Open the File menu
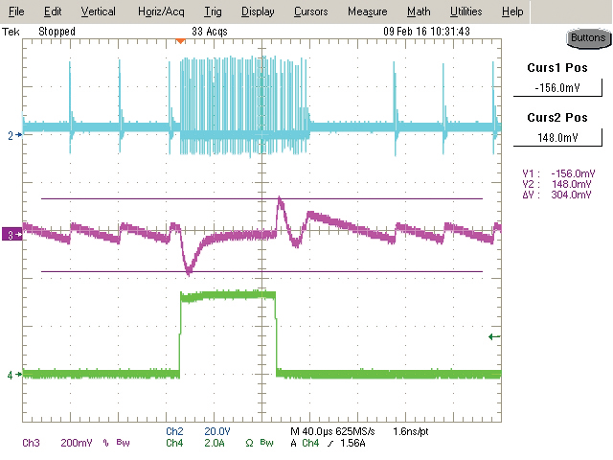Image resolution: width=613 pixels, height=460 pixels. (17, 11)
